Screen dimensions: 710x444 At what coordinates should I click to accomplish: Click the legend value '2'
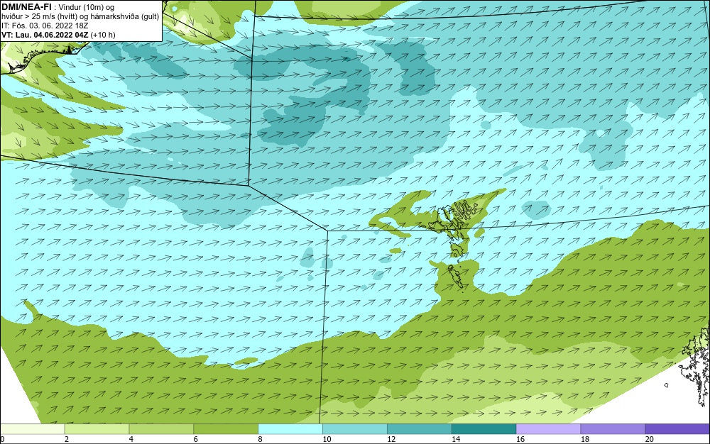tap(67, 439)
